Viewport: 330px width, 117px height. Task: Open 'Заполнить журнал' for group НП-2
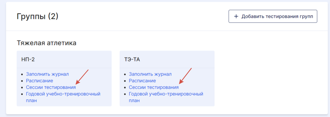tap(47, 74)
